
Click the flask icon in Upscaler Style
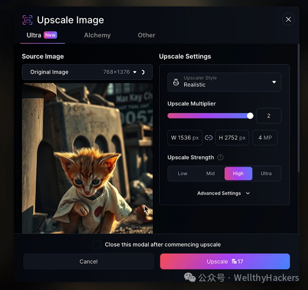pyautogui.click(x=176, y=82)
